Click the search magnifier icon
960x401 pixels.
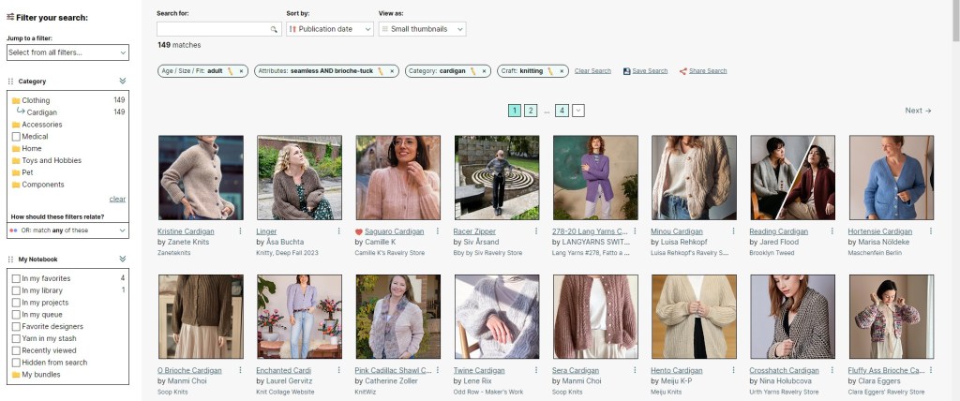pos(274,29)
